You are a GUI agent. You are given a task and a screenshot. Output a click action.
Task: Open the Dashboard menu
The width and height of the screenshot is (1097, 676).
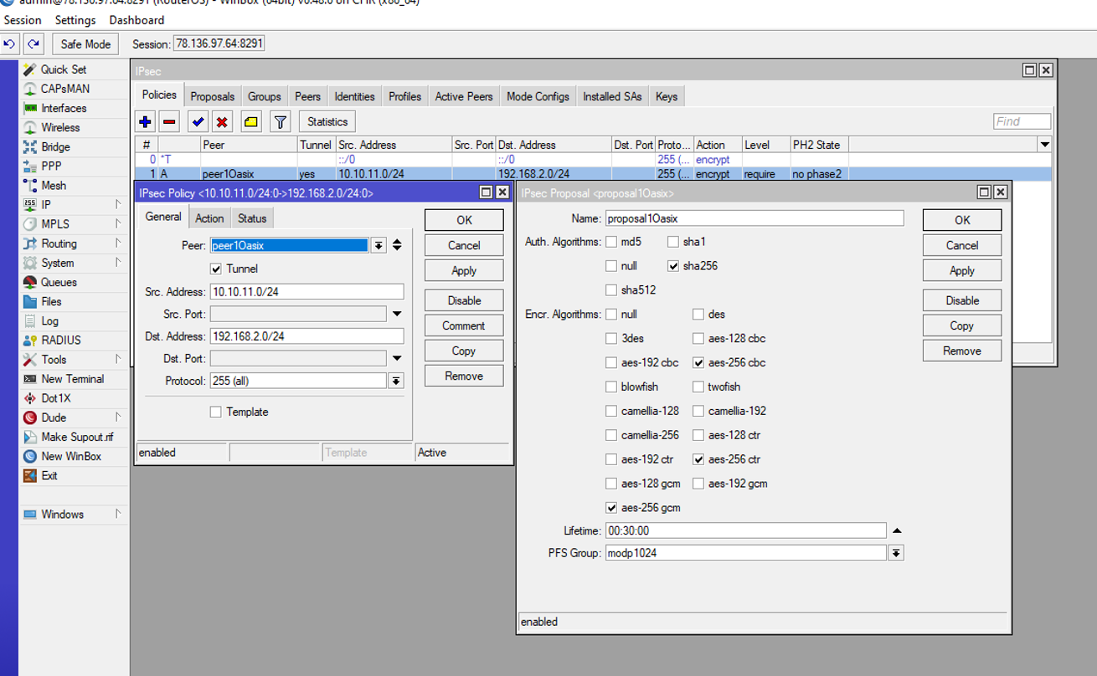pyautogui.click(x=136, y=20)
